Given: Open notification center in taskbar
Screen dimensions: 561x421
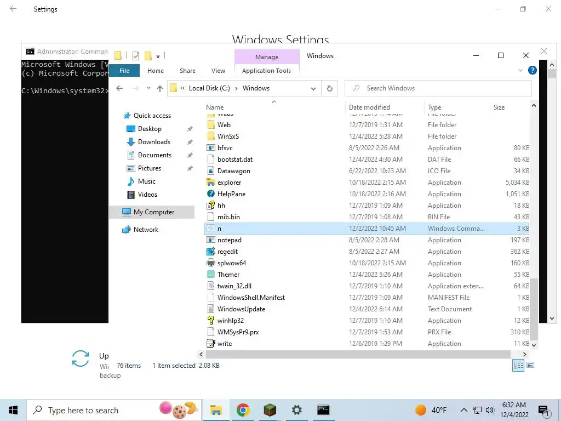Looking at the screenshot, I should (x=543, y=411).
